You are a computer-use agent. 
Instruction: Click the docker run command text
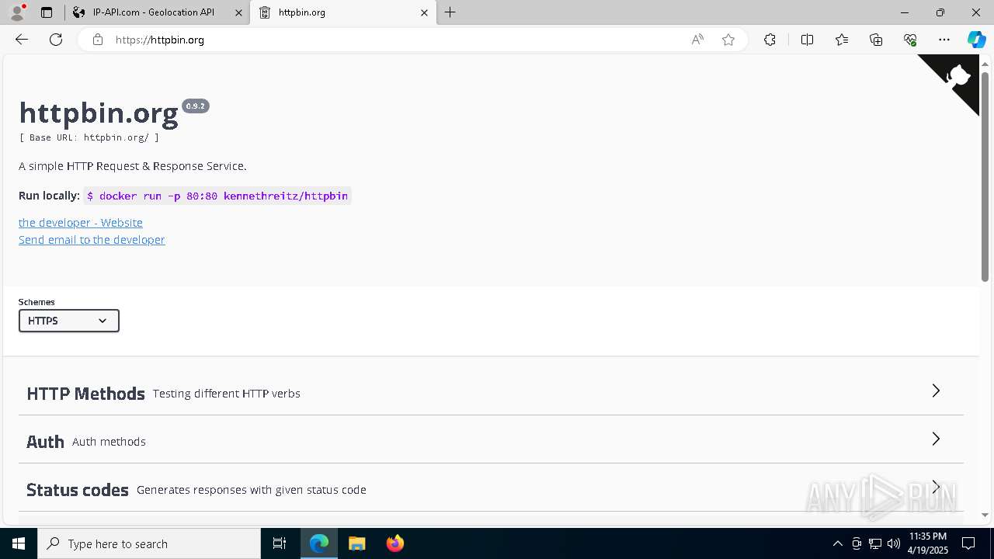[x=217, y=196]
